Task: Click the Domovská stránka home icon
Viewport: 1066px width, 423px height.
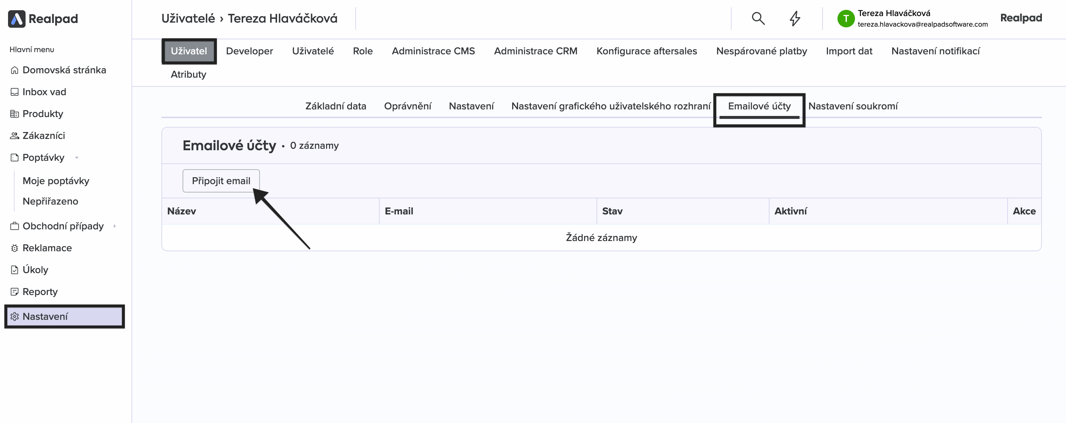Action: [x=15, y=70]
